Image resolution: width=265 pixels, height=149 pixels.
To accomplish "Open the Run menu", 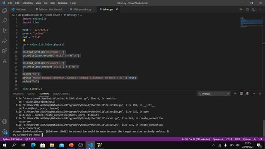I will (53, 3).
